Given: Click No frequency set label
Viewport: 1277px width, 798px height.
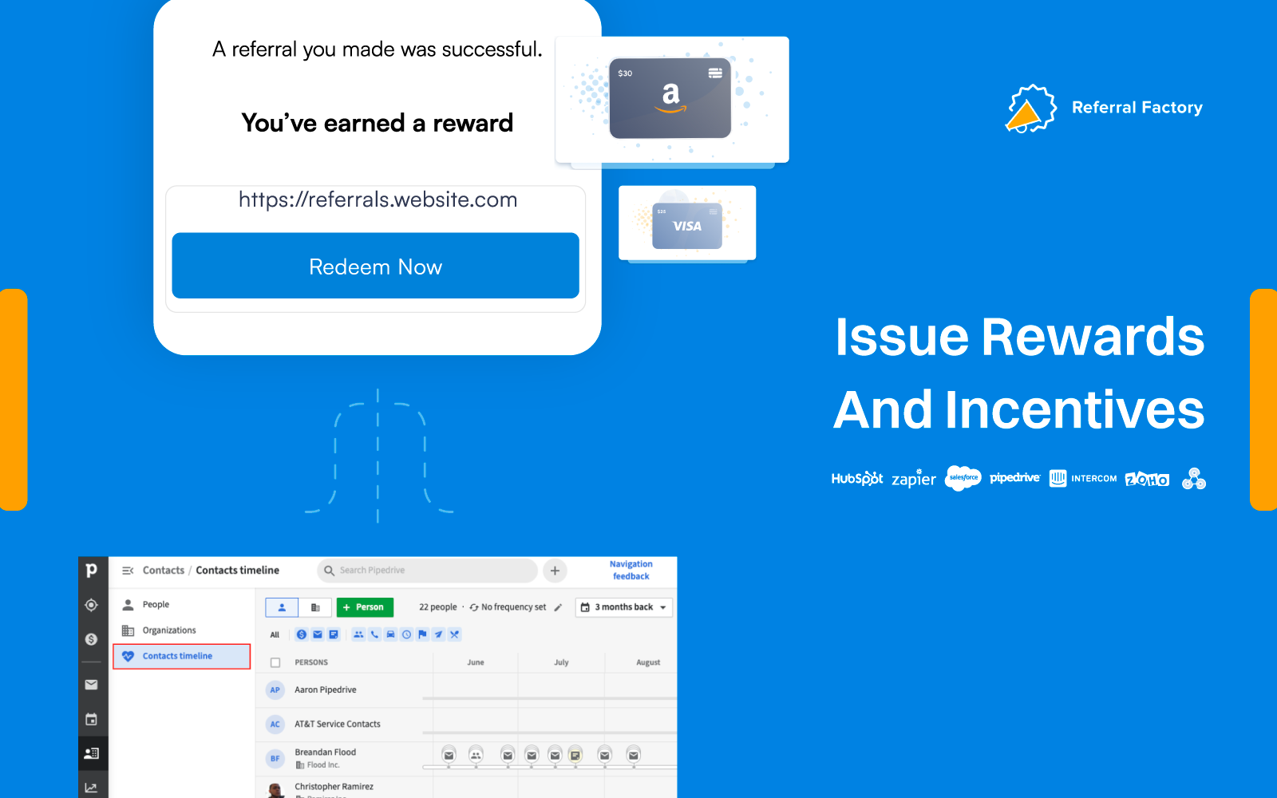Looking at the screenshot, I should [513, 607].
